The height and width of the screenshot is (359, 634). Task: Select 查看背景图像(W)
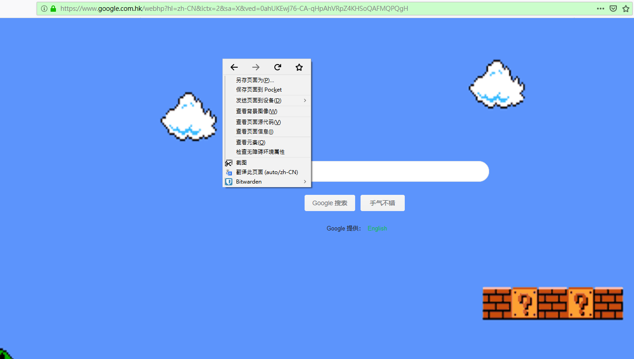(267, 111)
